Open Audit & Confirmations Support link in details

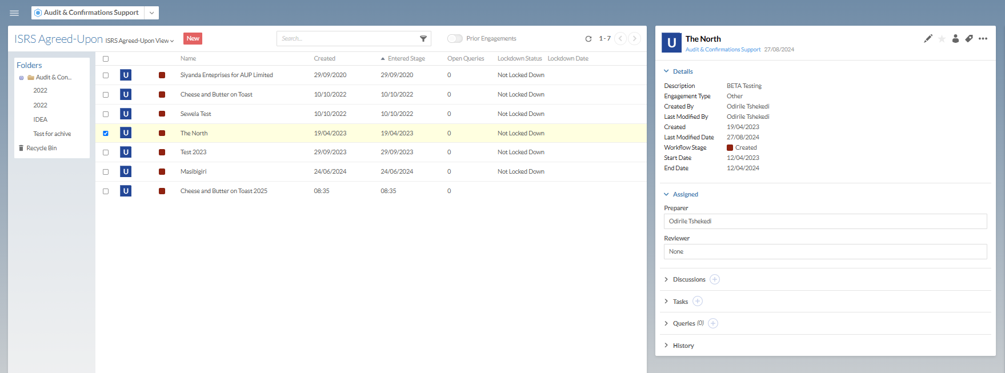click(723, 50)
